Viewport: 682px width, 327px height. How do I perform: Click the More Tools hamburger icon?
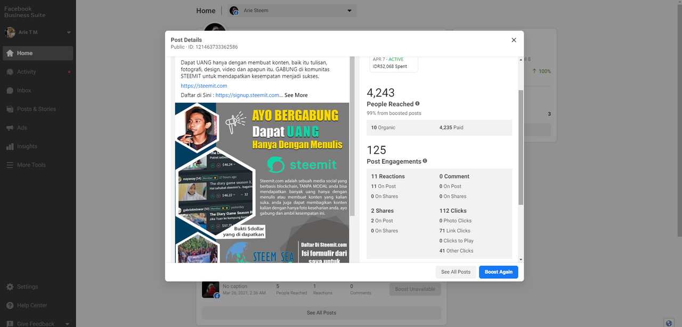10,165
